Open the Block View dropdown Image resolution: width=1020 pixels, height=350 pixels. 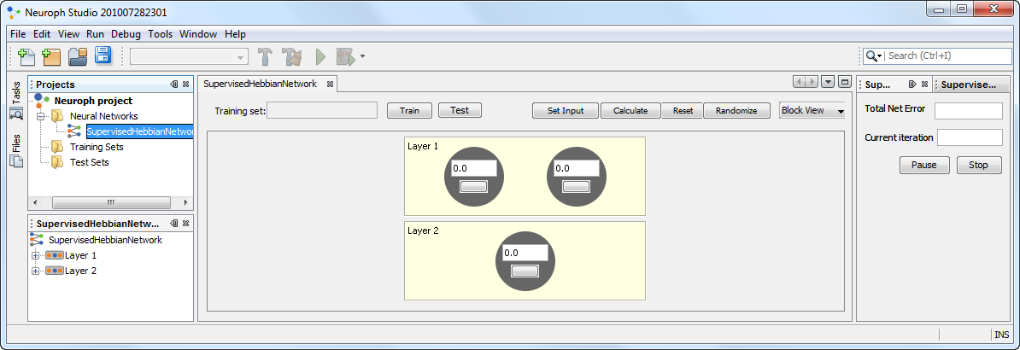[812, 111]
